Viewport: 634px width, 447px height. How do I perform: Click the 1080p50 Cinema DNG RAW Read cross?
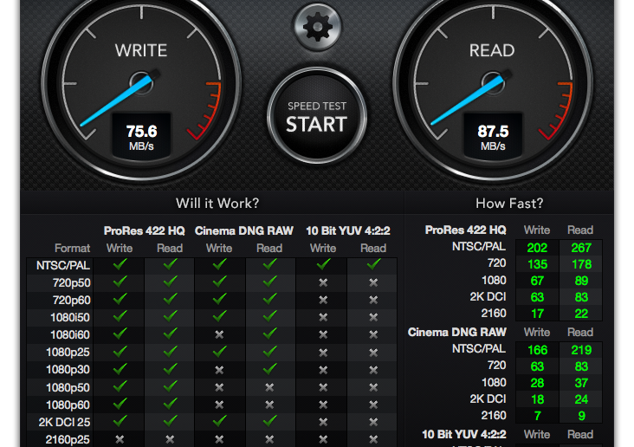(x=269, y=387)
